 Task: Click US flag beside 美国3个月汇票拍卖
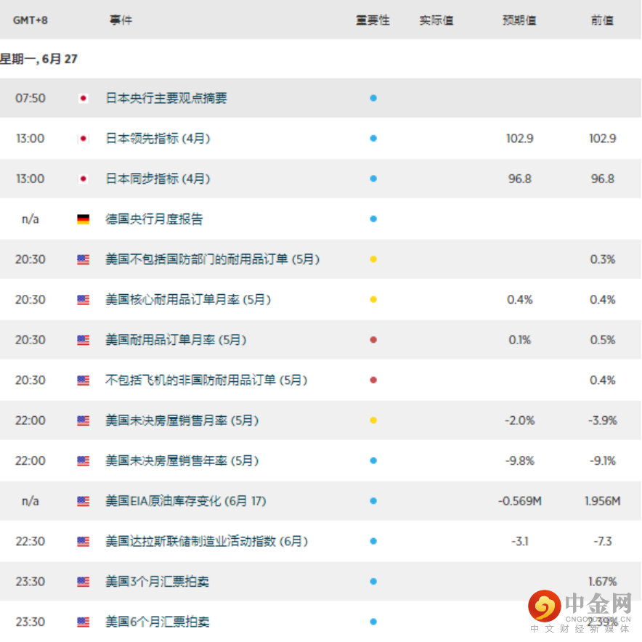coord(83,582)
